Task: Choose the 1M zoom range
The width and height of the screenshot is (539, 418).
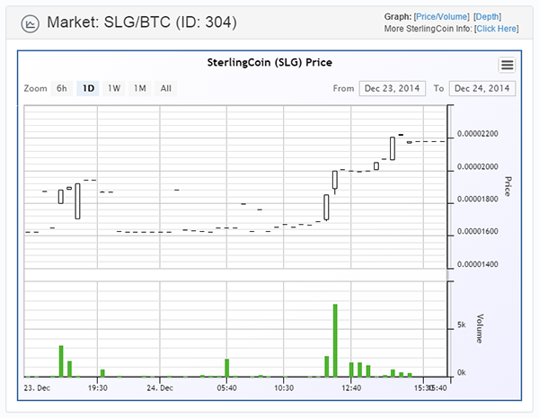Action: coord(140,88)
